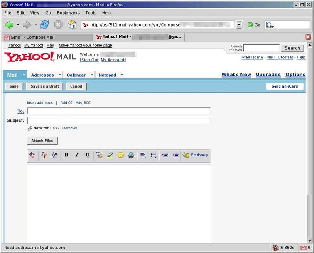Reload the page with the refresh icon
Viewport: 314px width, 253px height.
[44, 25]
